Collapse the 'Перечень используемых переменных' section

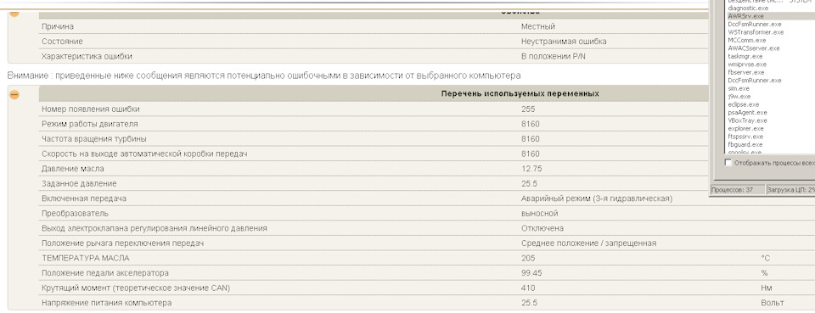pyautogui.click(x=14, y=94)
